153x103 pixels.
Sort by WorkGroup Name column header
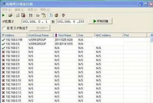coord(40,35)
